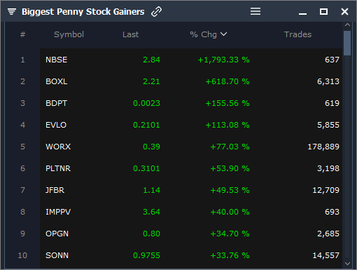Click the scrollbar down arrow
The width and height of the screenshot is (357, 270).
(347, 264)
